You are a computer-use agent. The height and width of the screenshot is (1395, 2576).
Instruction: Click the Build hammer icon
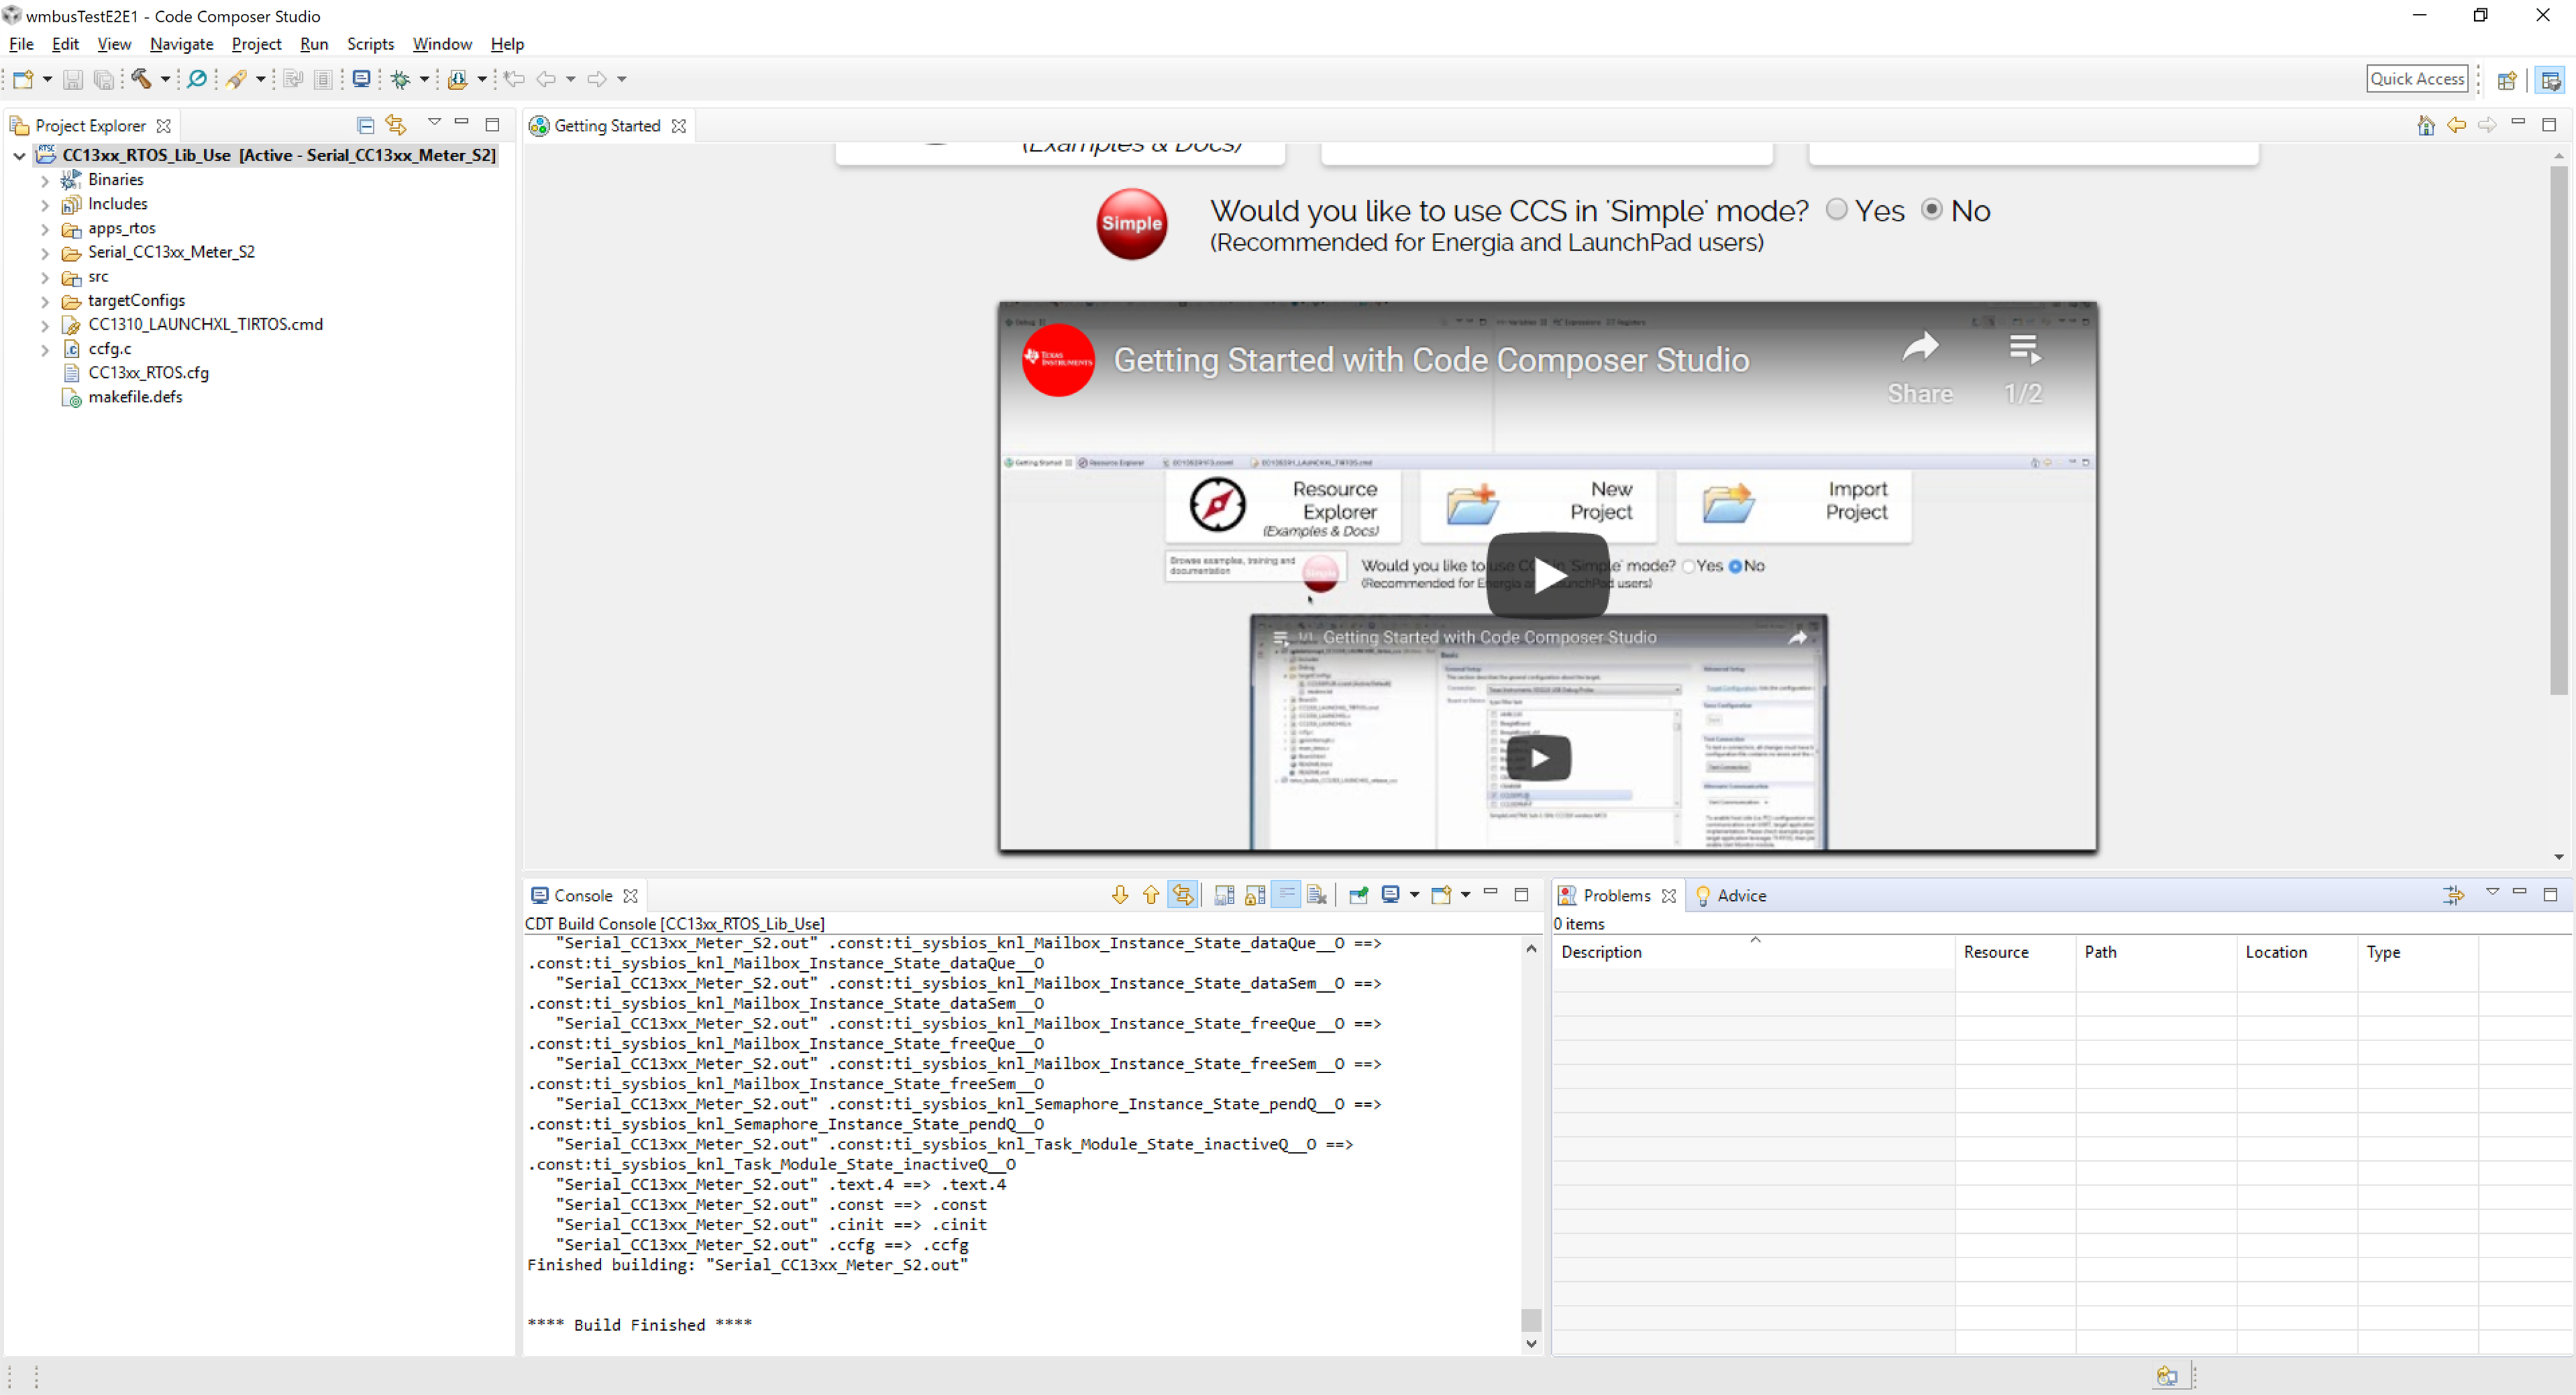coord(142,79)
